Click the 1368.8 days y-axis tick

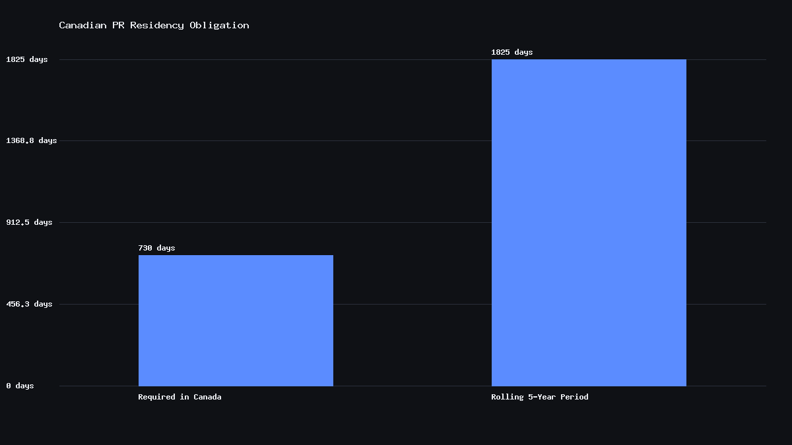click(32, 140)
